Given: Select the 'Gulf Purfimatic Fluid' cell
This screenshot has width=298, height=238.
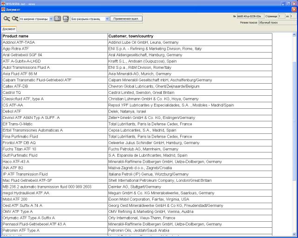Looking at the screenshot, I should [55, 155].
